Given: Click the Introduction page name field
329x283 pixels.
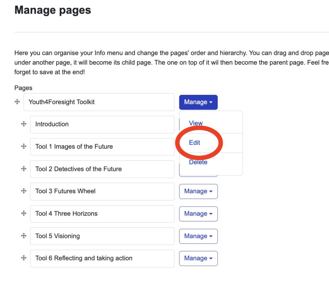Looking at the screenshot, I should pyautogui.click(x=102, y=124).
